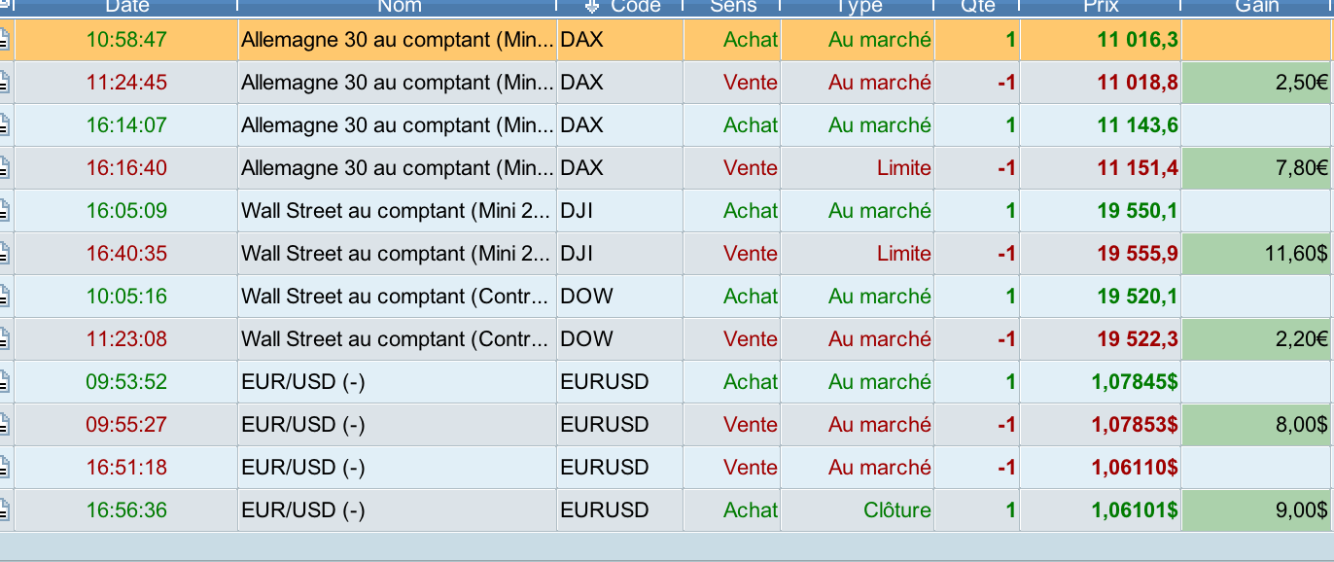The height and width of the screenshot is (562, 1334).
Task: Click the price 11 151,4
Action: point(1138,168)
